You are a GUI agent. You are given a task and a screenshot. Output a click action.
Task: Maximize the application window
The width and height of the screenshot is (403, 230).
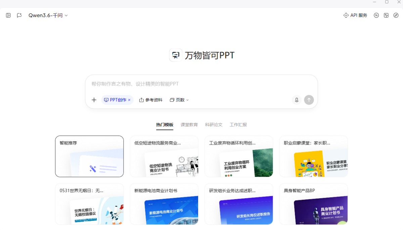[387, 2]
